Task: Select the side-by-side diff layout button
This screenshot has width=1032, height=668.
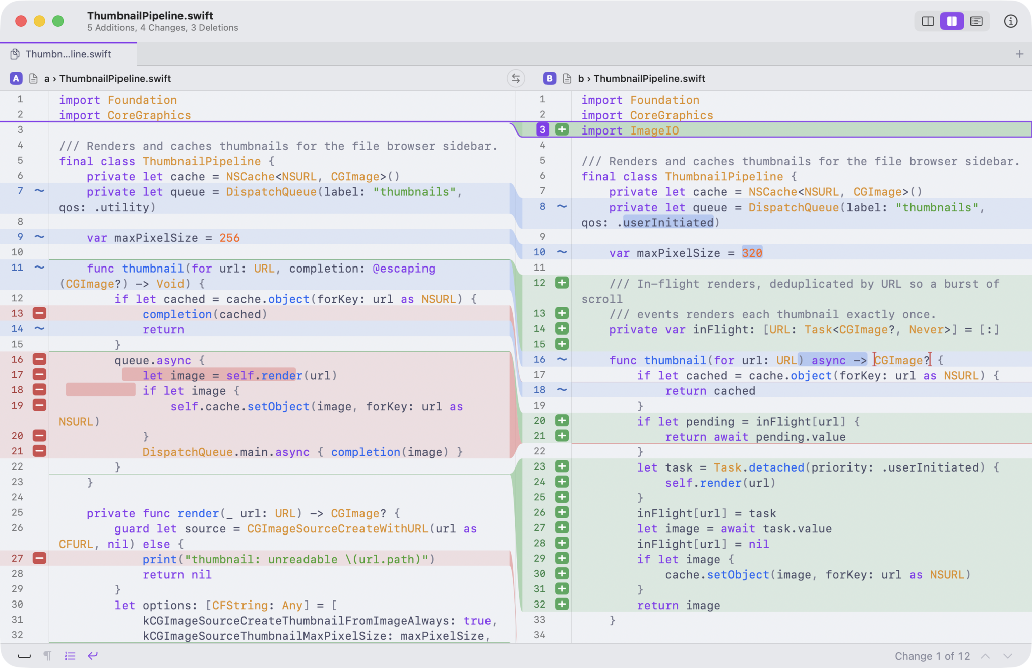Action: click(x=952, y=21)
